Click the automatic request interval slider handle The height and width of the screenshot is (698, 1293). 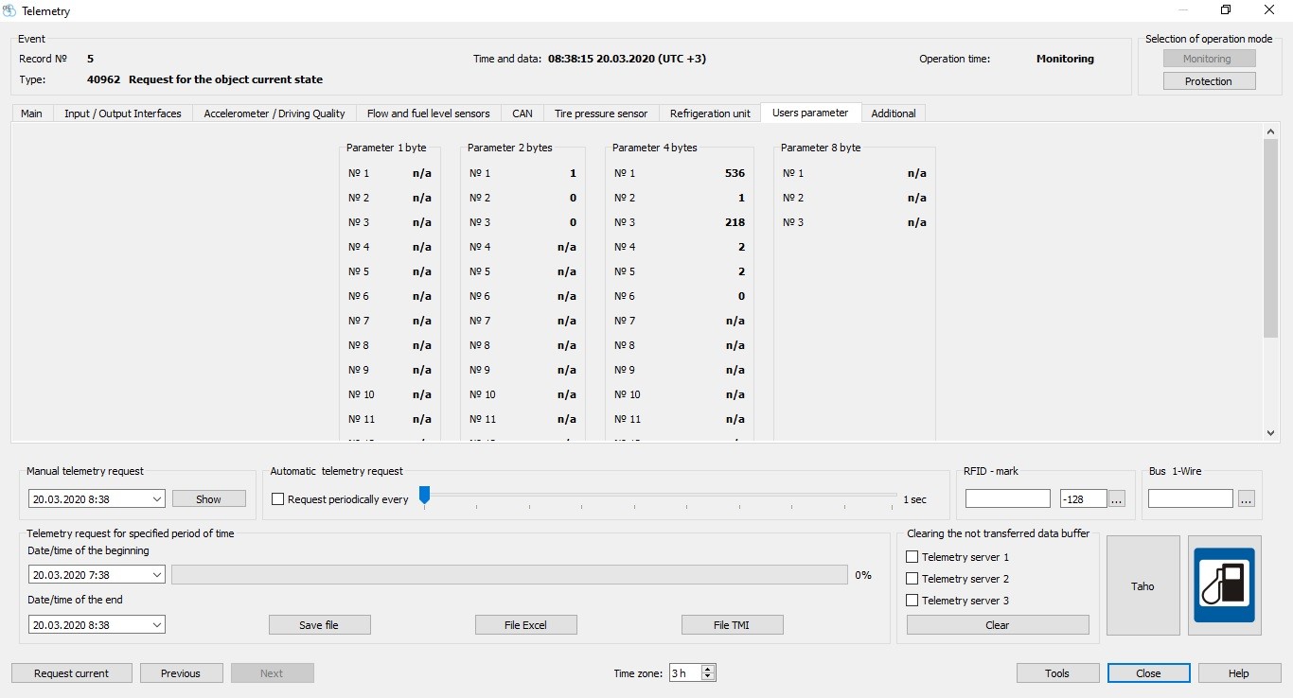point(424,495)
